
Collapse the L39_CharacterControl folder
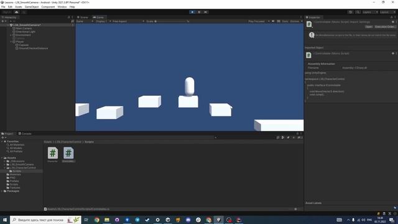coord(5,168)
